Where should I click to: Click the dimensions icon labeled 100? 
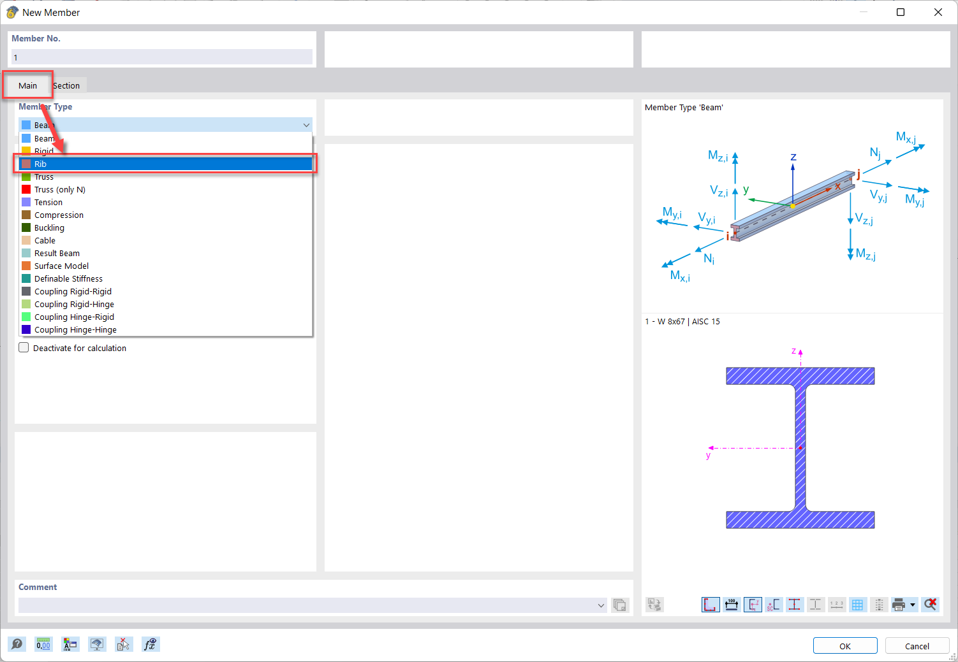[x=732, y=604]
